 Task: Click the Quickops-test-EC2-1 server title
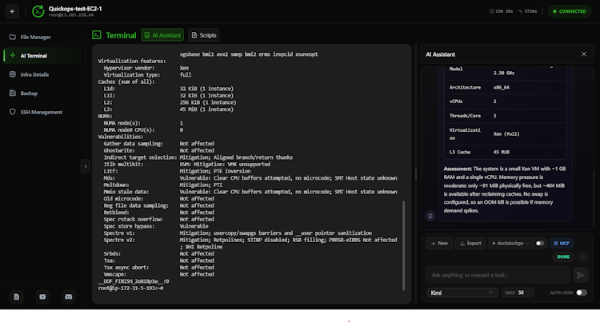click(75, 9)
